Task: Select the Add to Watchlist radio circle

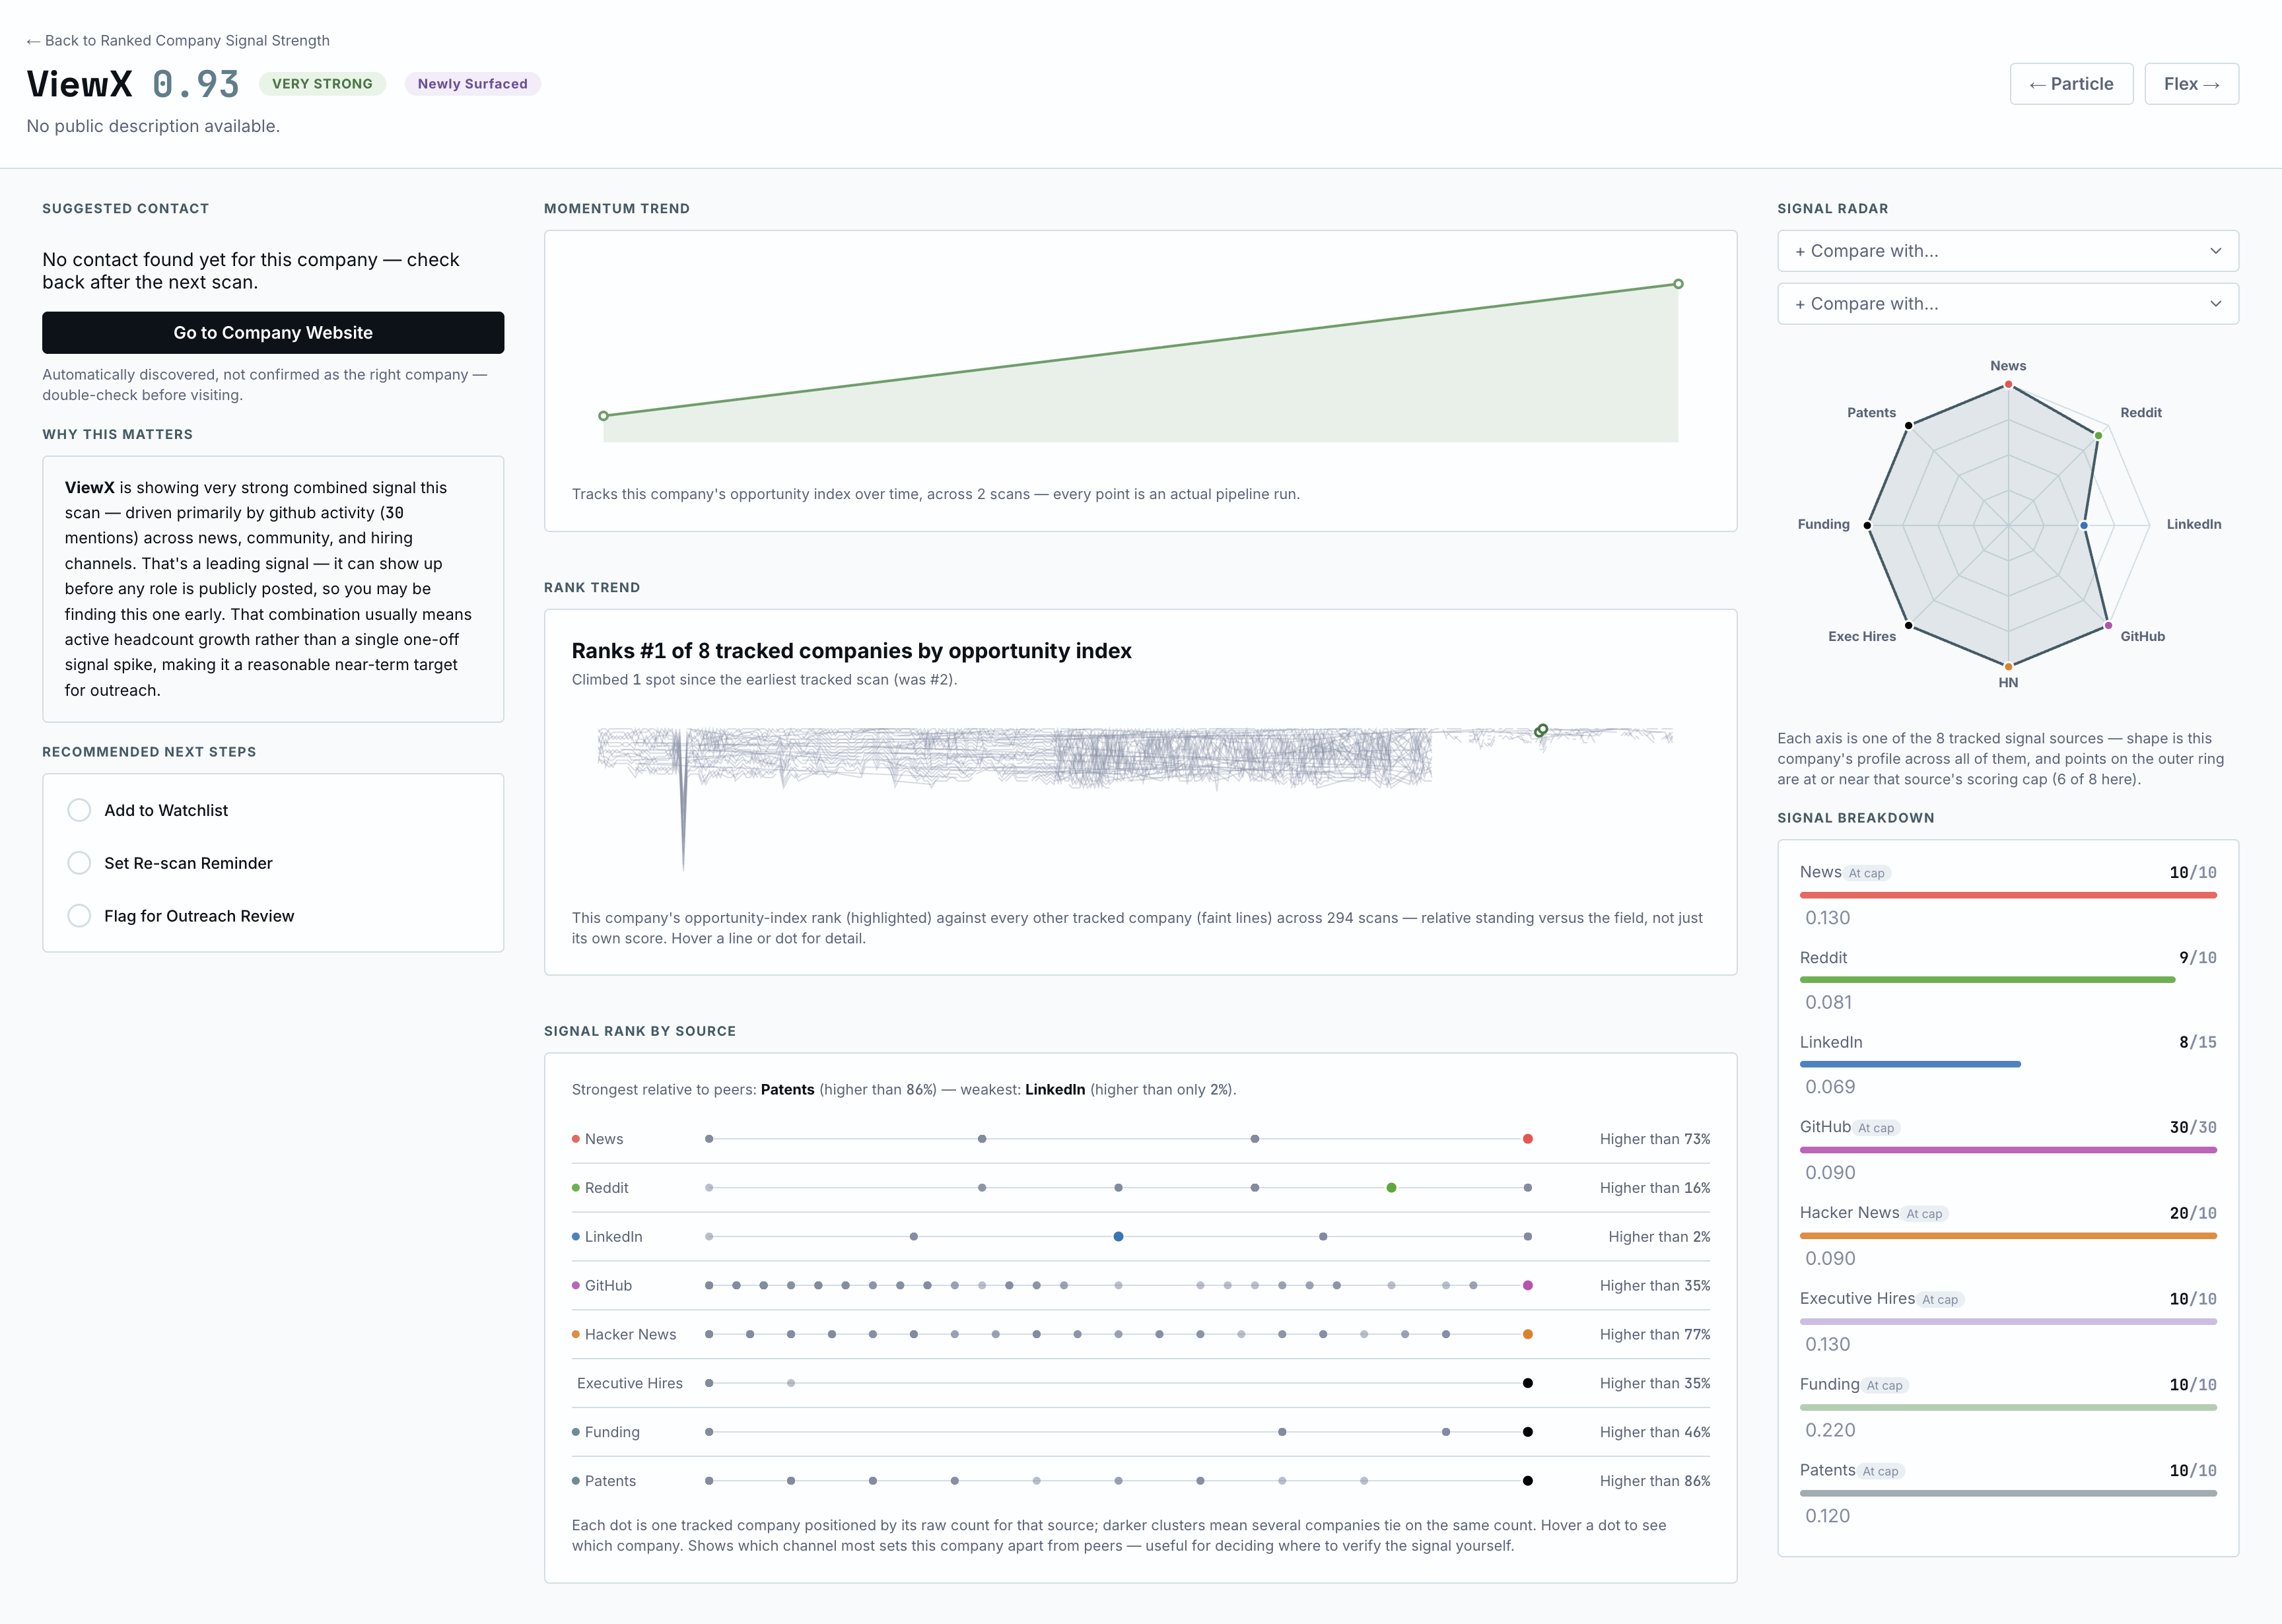Action: click(x=79, y=810)
